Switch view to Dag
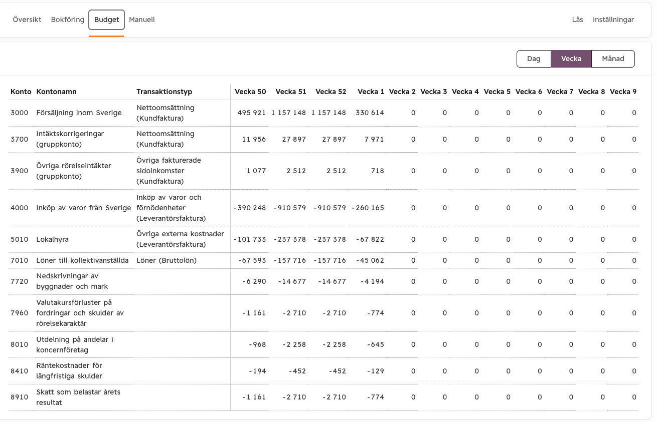This screenshot has height=422, width=657. tap(534, 59)
